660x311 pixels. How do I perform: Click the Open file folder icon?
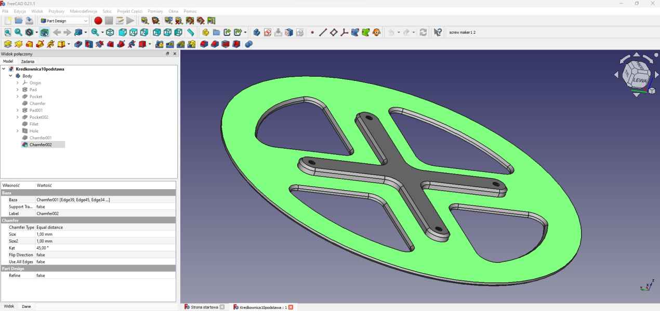click(x=19, y=21)
